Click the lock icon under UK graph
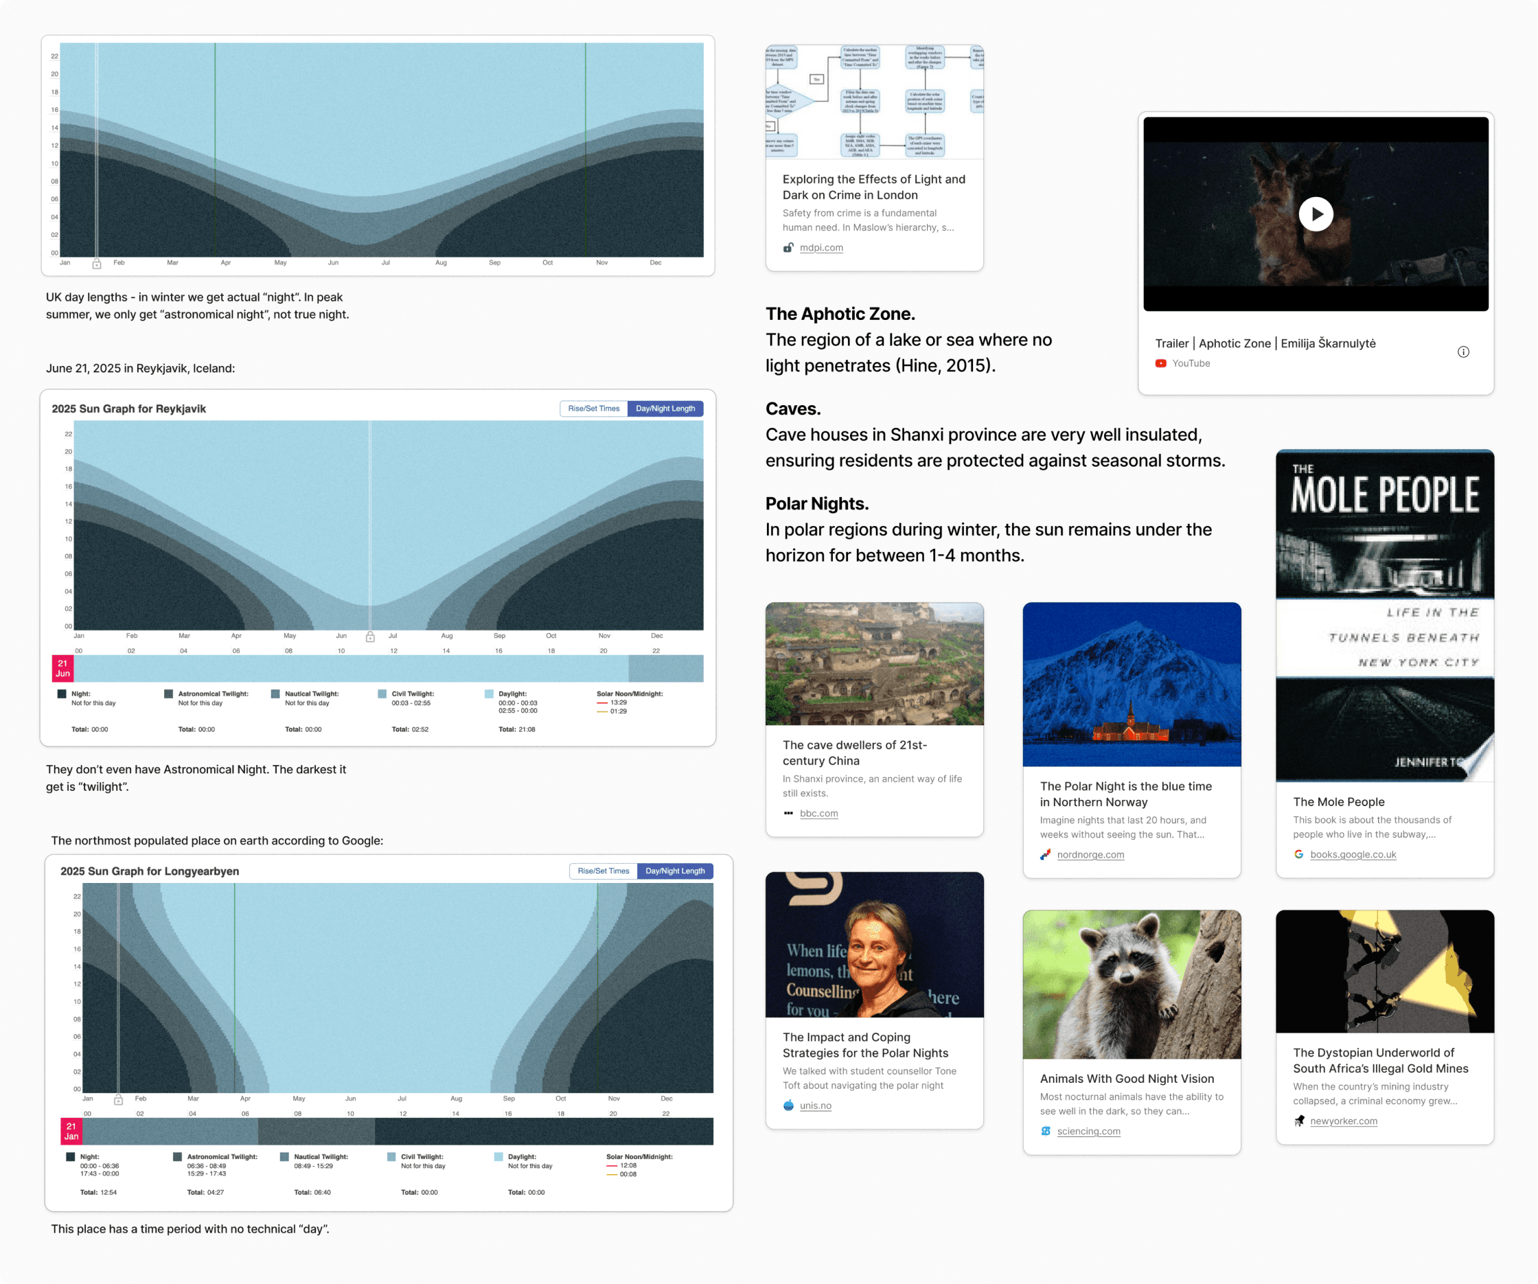This screenshot has height=1284, width=1538. (x=96, y=264)
